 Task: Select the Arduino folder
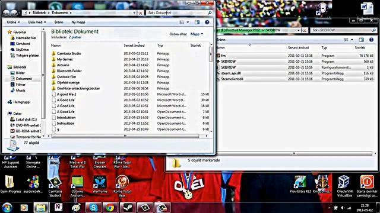pyautogui.click(x=63, y=65)
